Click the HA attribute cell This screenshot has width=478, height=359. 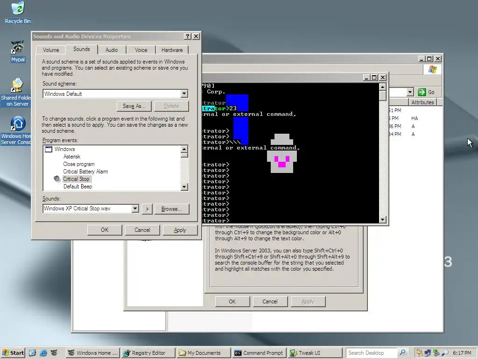pos(415,118)
